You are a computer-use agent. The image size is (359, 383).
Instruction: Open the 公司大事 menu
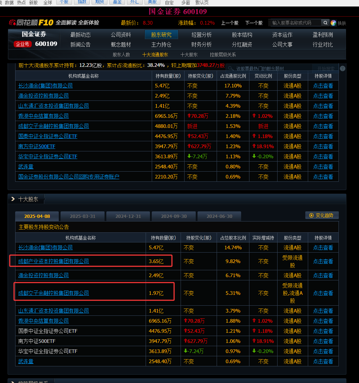coord(282,45)
